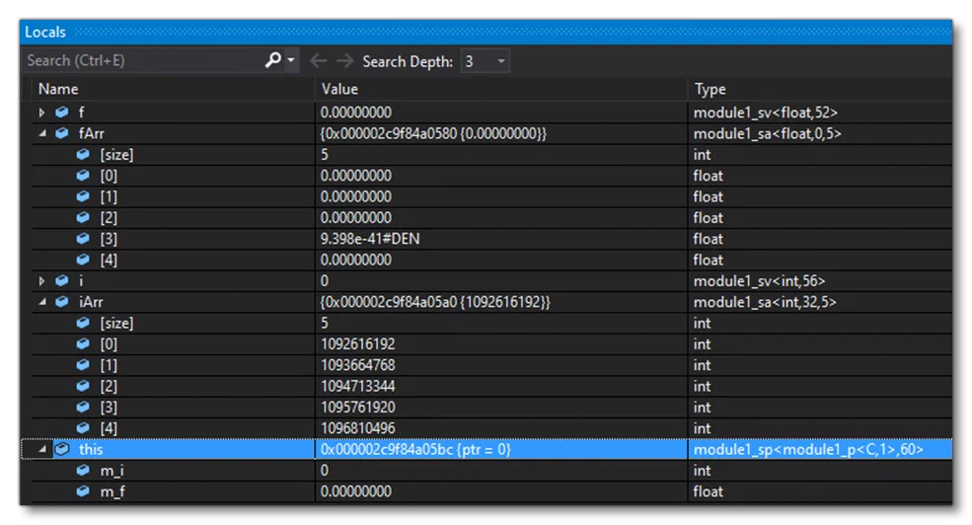
Task: Select the fArr row name
Action: tap(91, 133)
